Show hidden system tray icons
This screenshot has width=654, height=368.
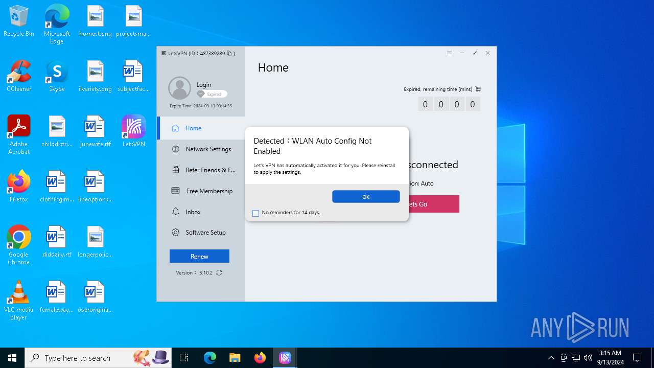551,358
